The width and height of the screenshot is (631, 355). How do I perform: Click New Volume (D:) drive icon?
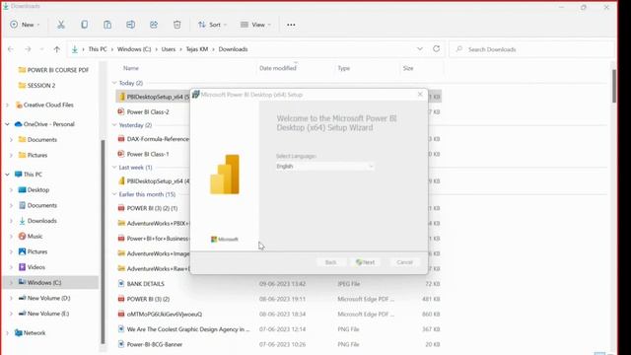click(x=22, y=298)
